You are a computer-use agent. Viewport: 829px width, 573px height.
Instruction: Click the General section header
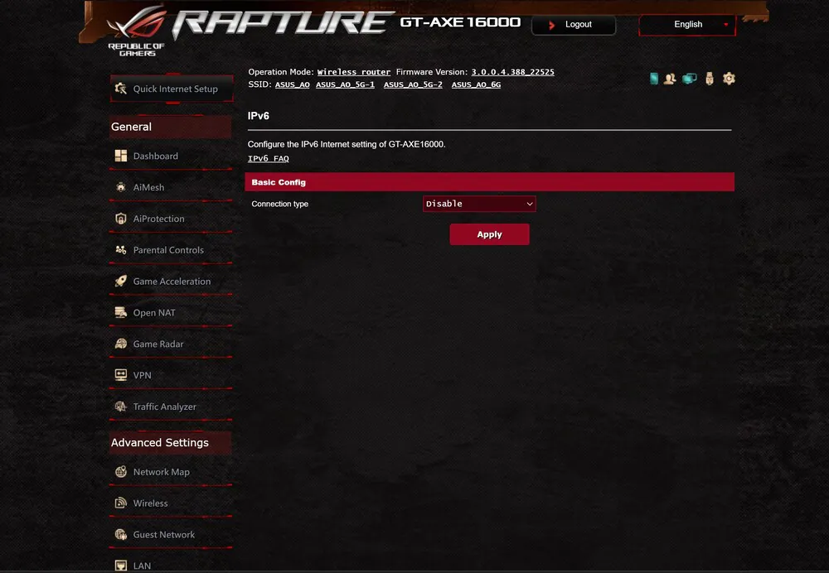(170, 127)
